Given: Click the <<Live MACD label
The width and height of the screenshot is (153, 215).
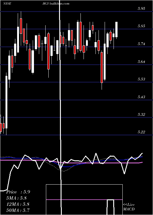Looking at the screenshot, I should pos(129,207).
